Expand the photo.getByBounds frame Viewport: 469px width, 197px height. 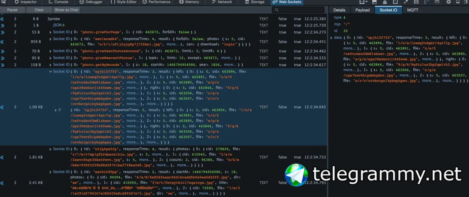51,64
